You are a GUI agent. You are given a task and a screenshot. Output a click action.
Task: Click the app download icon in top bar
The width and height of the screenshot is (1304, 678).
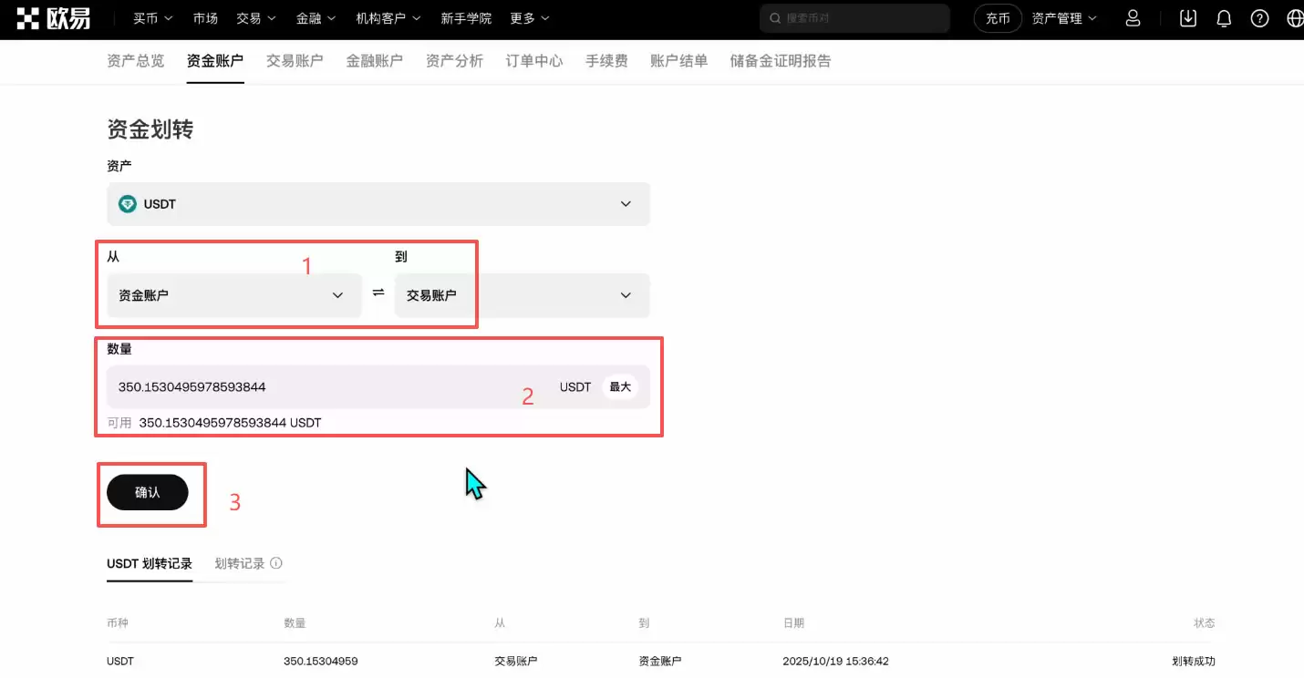(x=1187, y=18)
